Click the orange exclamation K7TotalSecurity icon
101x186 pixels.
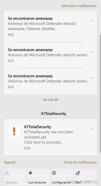(x=14, y=131)
